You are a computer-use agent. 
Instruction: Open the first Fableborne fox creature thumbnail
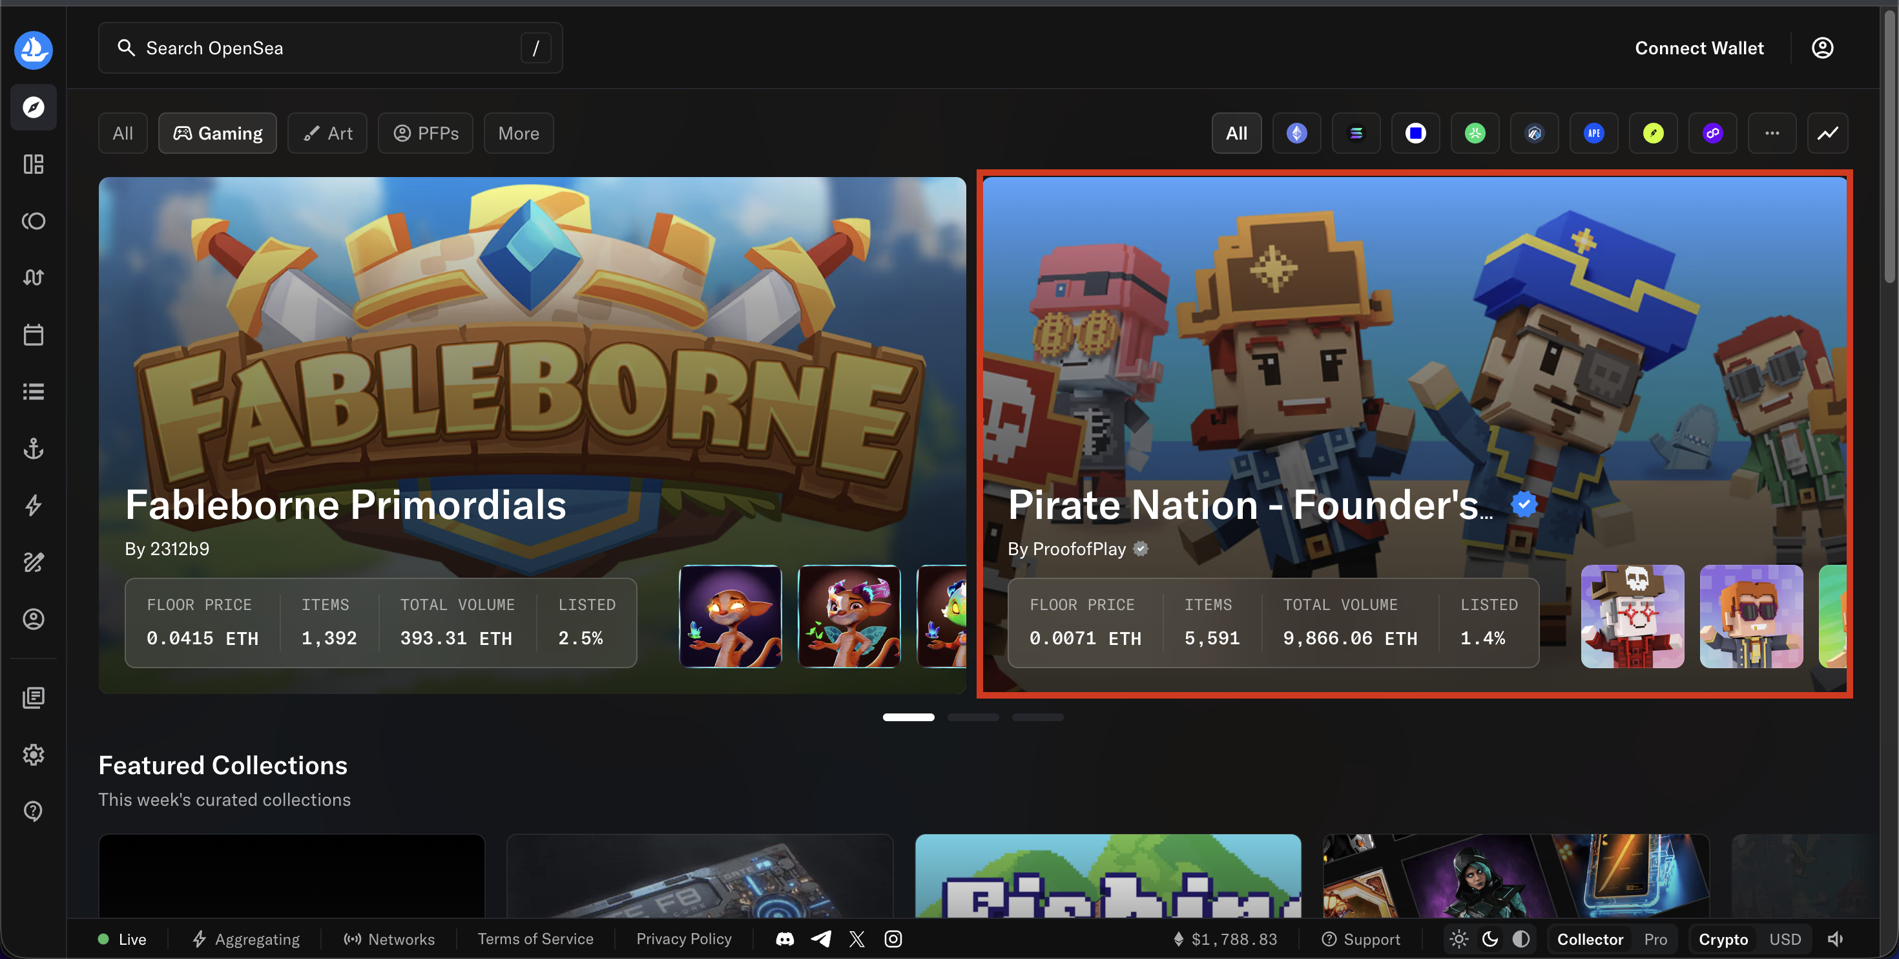pyautogui.click(x=730, y=616)
